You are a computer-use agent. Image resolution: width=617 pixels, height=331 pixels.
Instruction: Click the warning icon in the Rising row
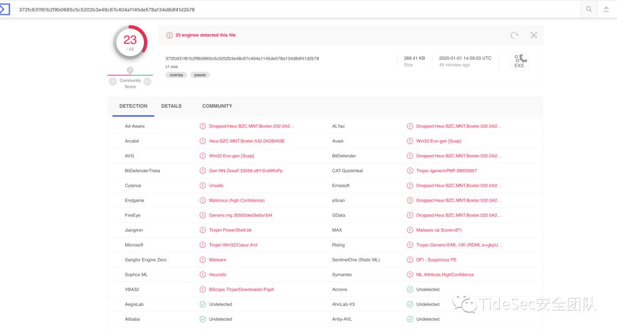click(x=410, y=245)
